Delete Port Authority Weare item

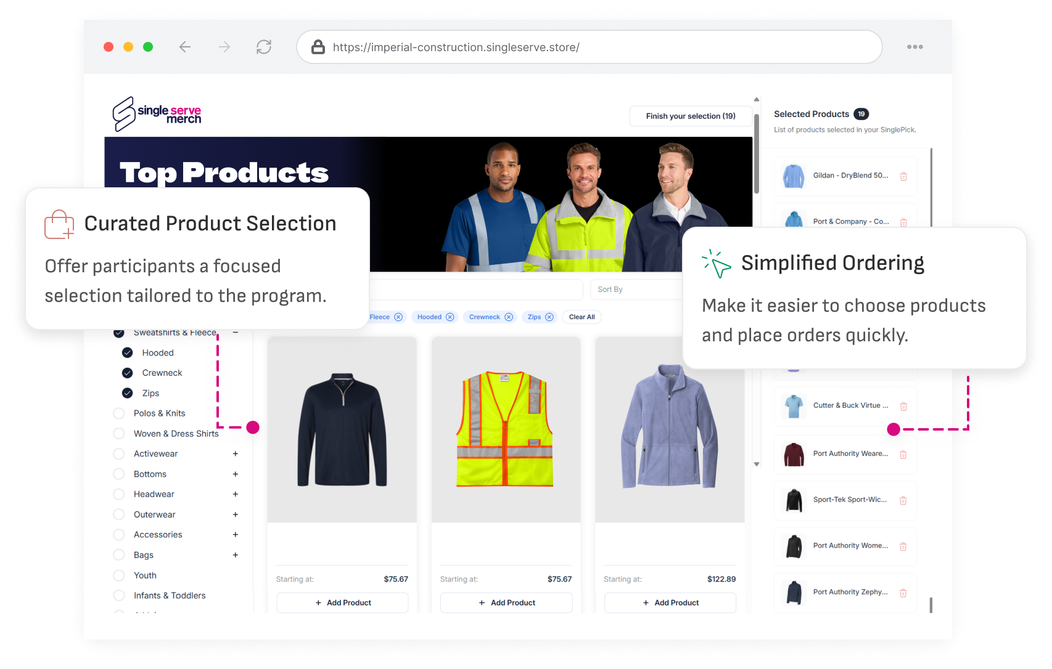click(x=903, y=455)
